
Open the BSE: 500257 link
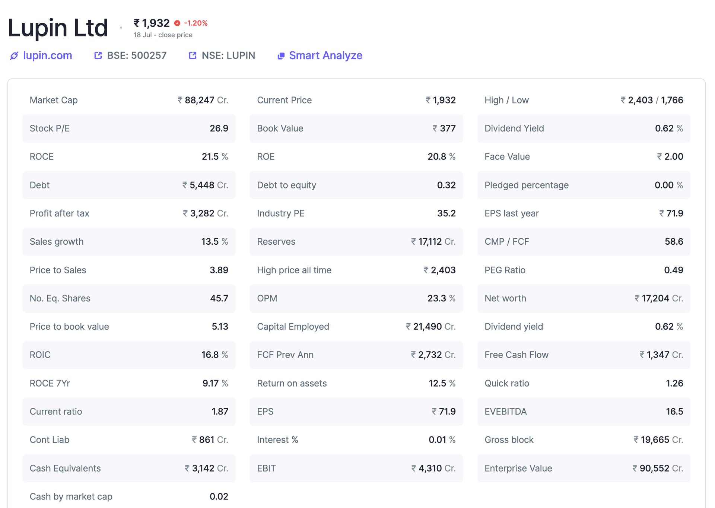pos(137,55)
